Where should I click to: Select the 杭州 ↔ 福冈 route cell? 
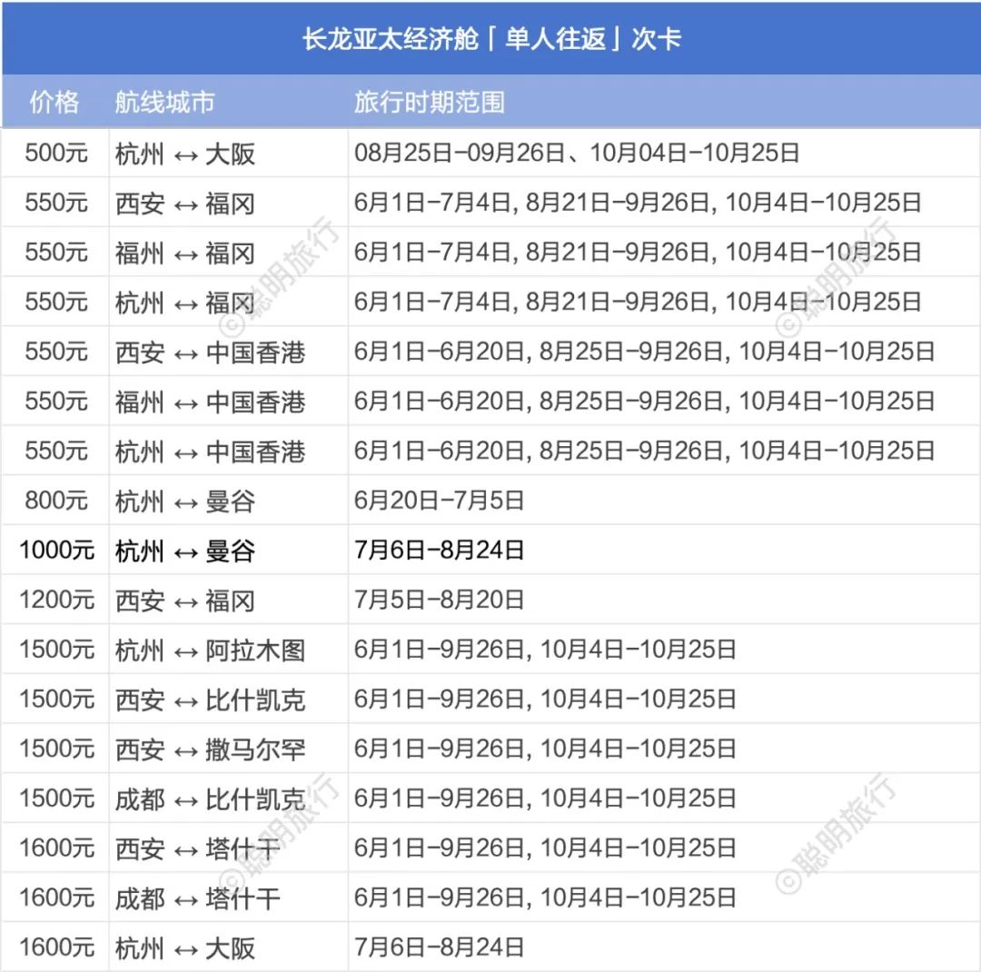click(x=185, y=302)
